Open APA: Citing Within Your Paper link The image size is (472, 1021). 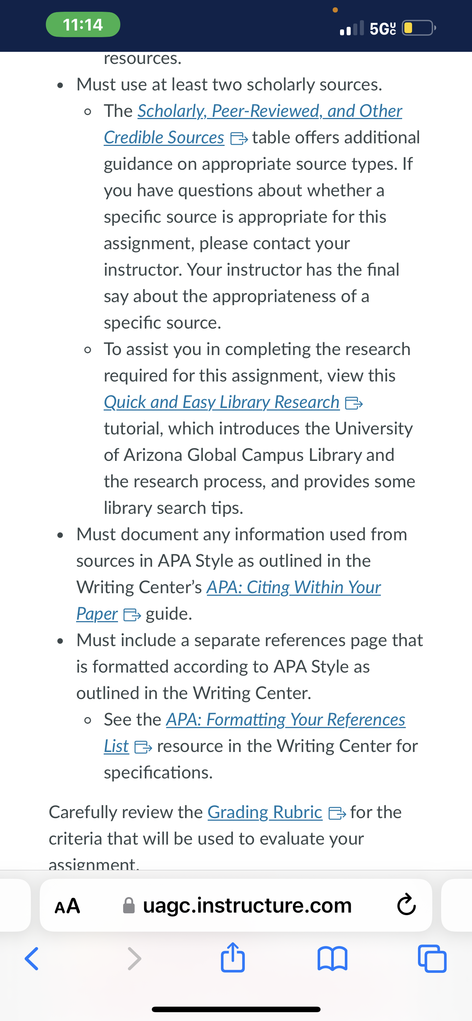click(229, 600)
